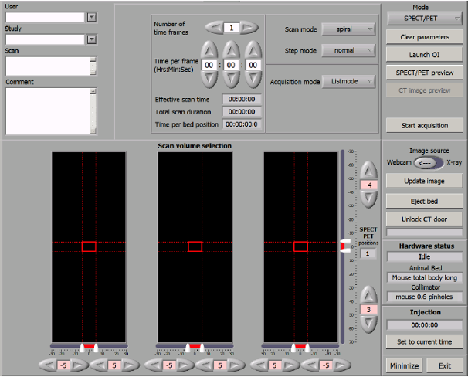This screenshot has width=468, height=377.
Task: Open the Step mode dropdown
Action: pyautogui.click(x=349, y=51)
